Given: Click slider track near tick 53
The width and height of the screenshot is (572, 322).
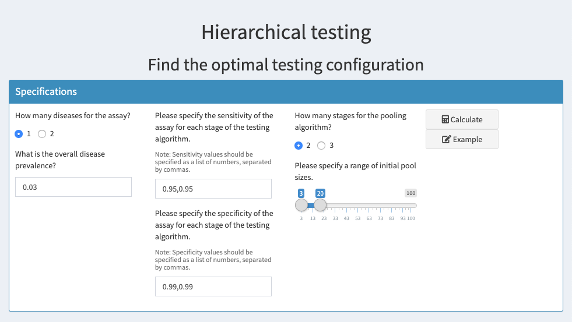Looking at the screenshot, I should [357, 206].
